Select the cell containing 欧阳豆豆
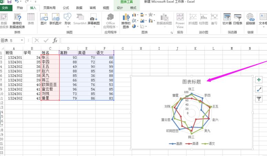 (x=50, y=85)
